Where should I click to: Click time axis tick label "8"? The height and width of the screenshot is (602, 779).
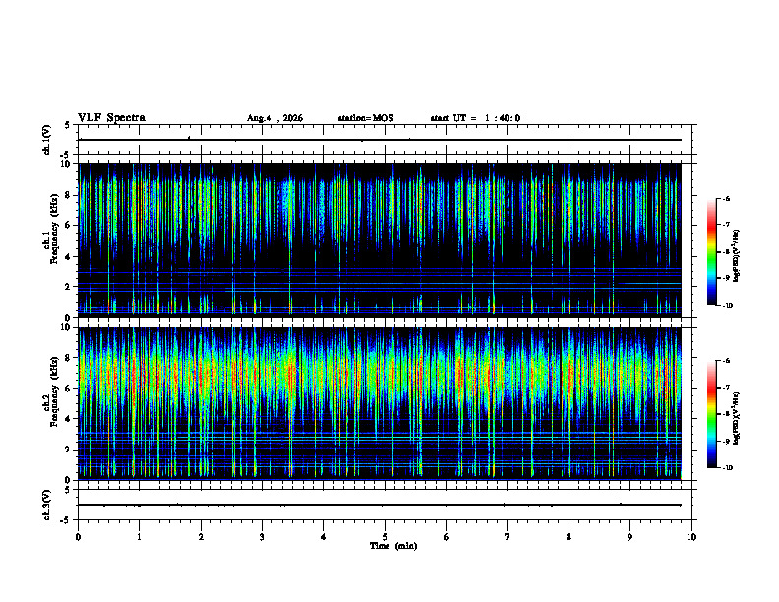[569, 537]
